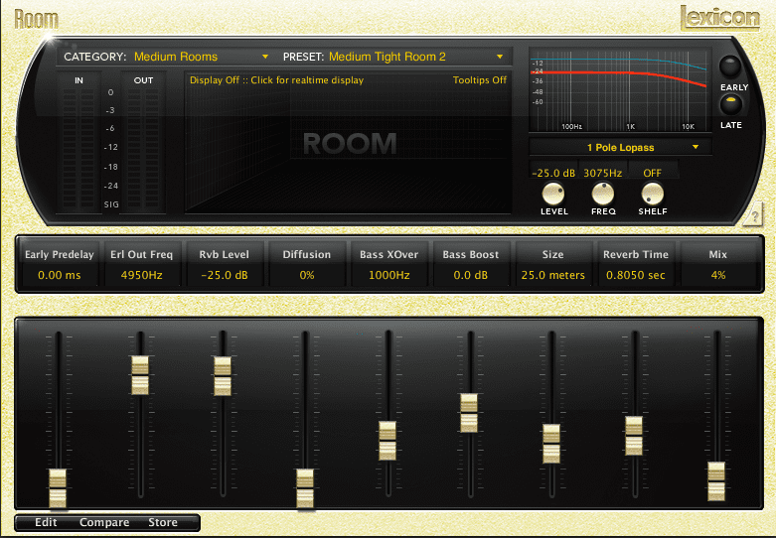Click the Size fader handle

coord(551,444)
